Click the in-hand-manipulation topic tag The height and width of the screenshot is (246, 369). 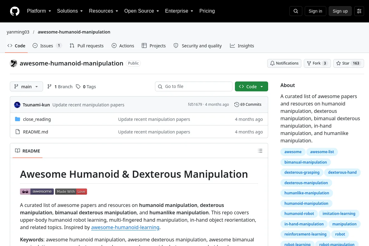tap(304, 224)
